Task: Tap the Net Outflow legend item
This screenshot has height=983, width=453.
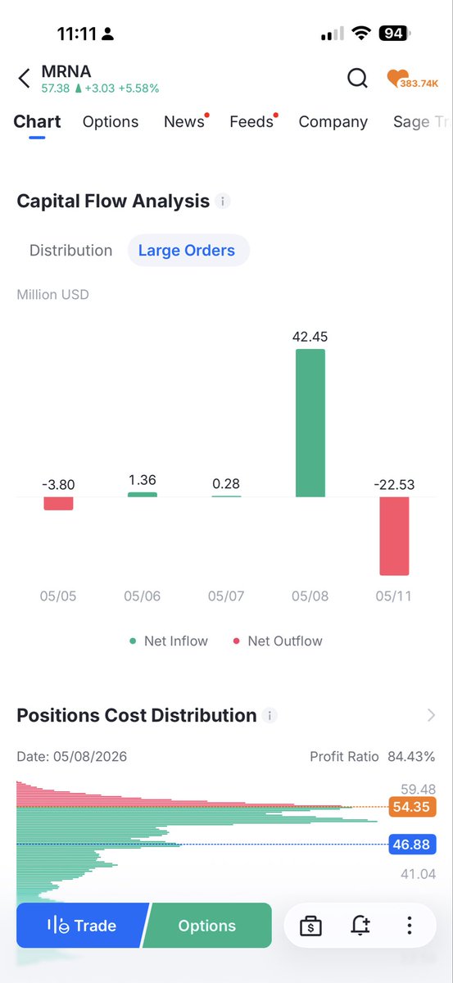Action: coord(278,641)
